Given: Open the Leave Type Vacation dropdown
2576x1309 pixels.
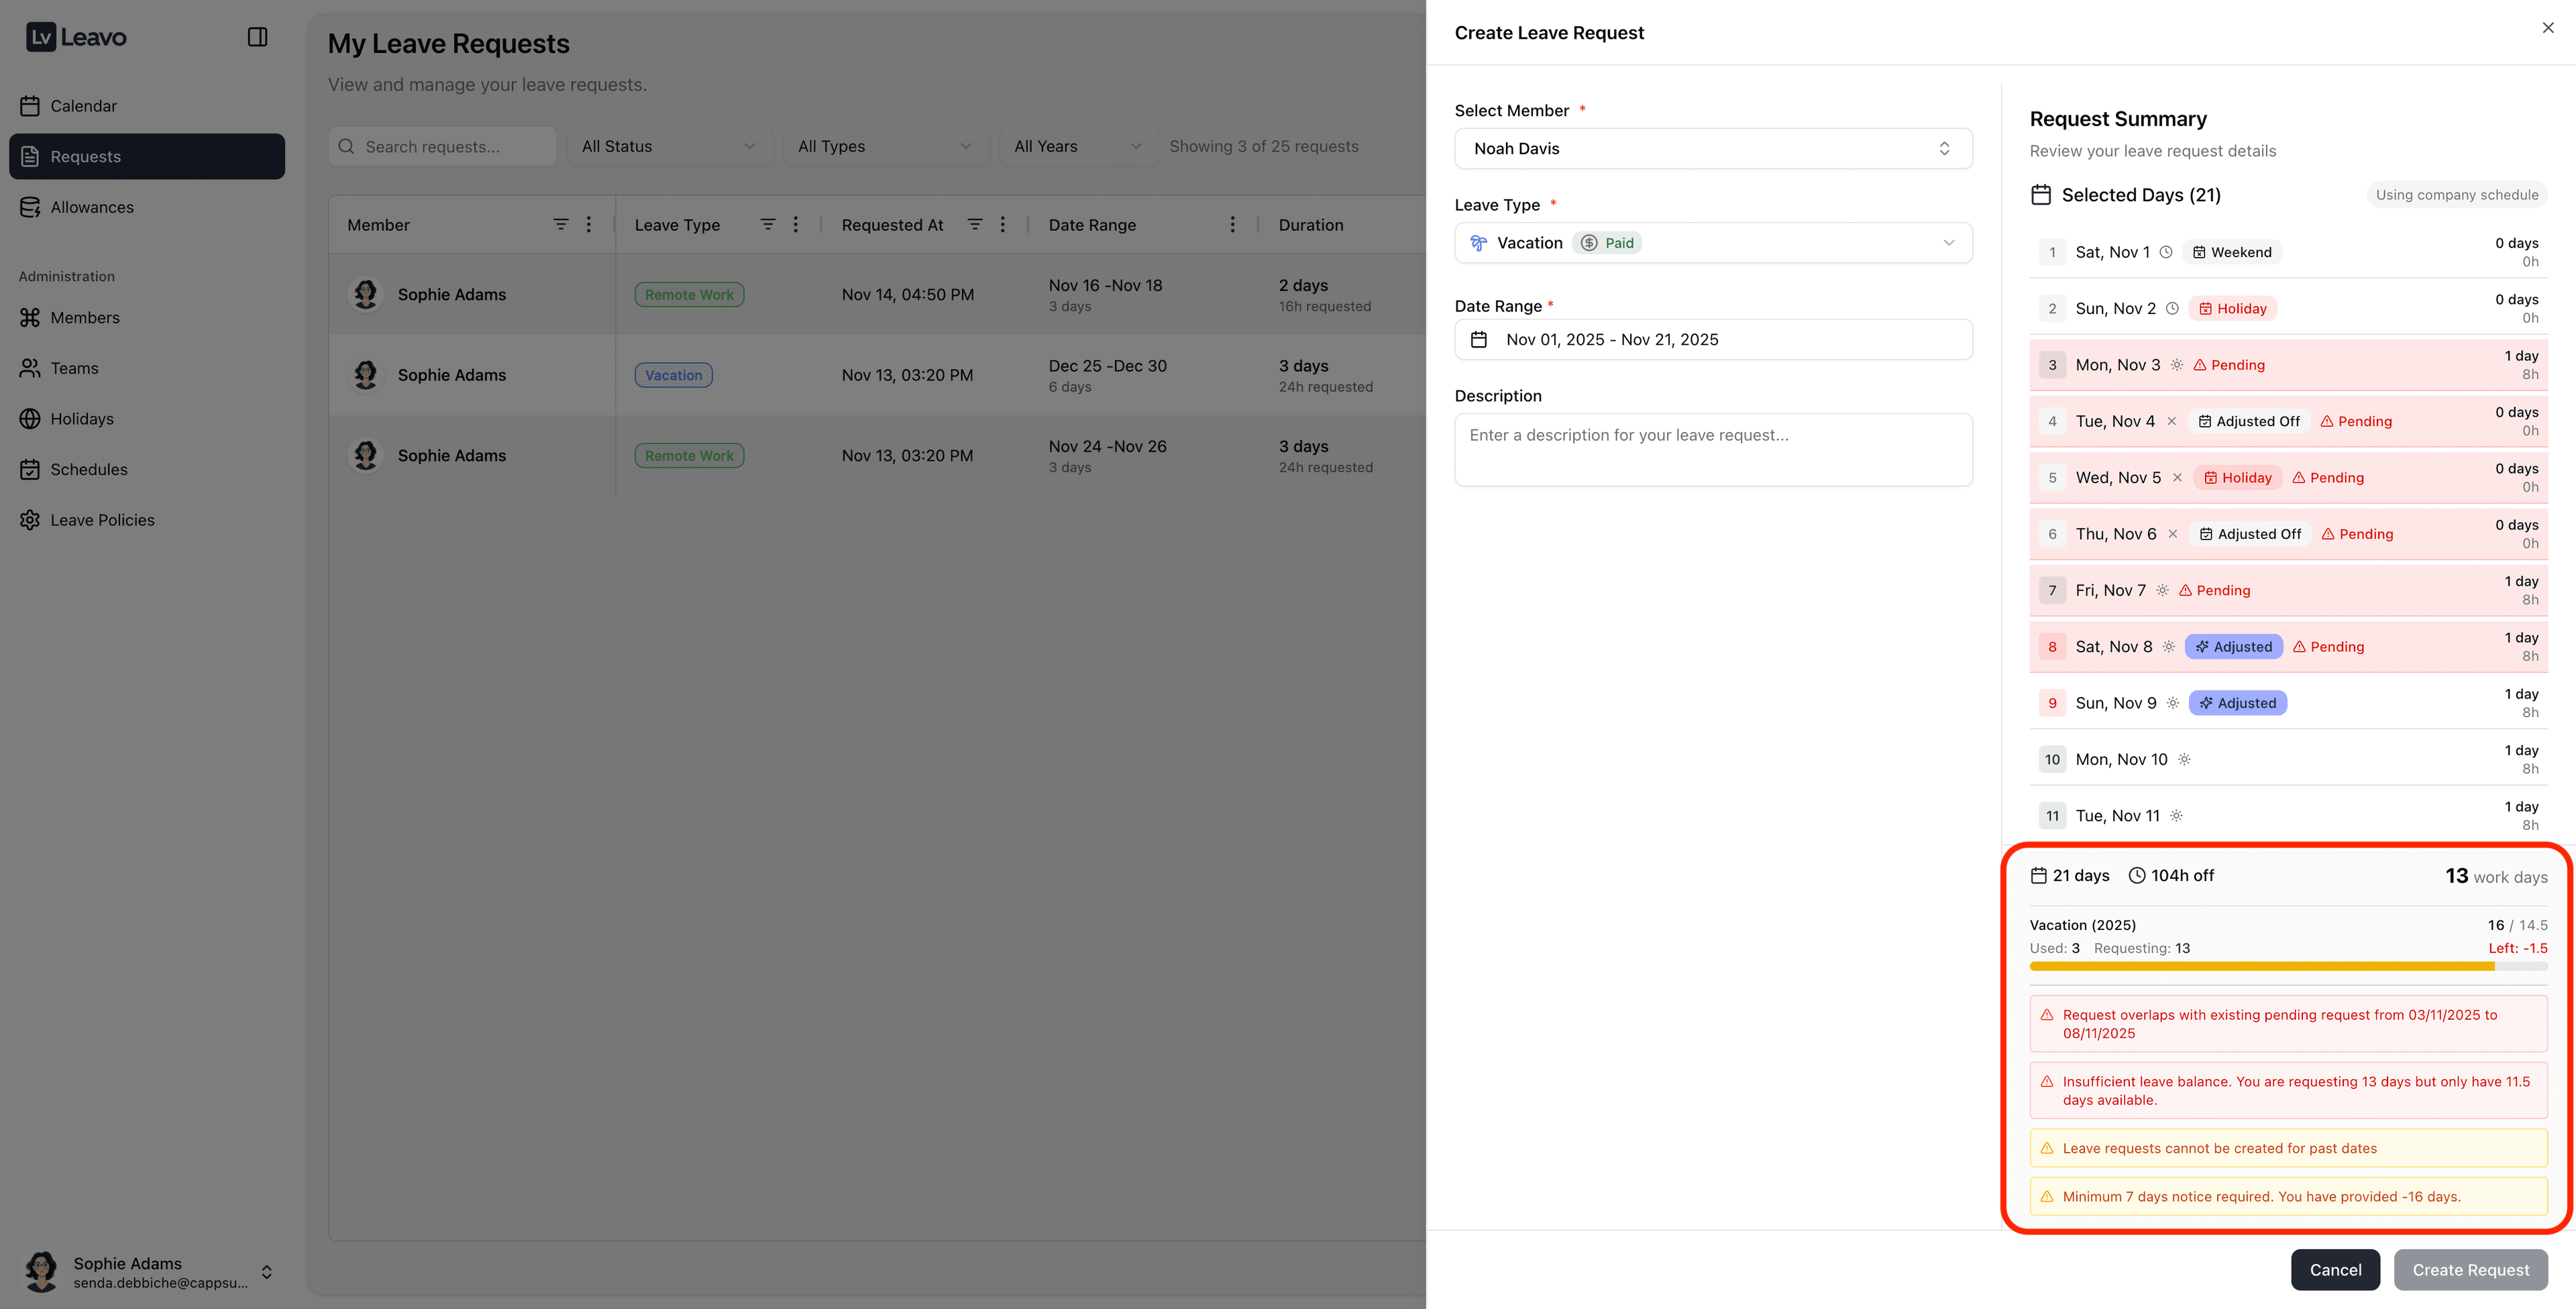Looking at the screenshot, I should [1713, 243].
